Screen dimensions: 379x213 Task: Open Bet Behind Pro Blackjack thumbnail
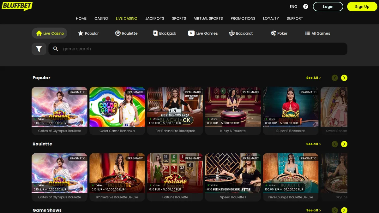175,107
